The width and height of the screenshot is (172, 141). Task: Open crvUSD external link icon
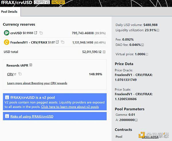click(36, 33)
